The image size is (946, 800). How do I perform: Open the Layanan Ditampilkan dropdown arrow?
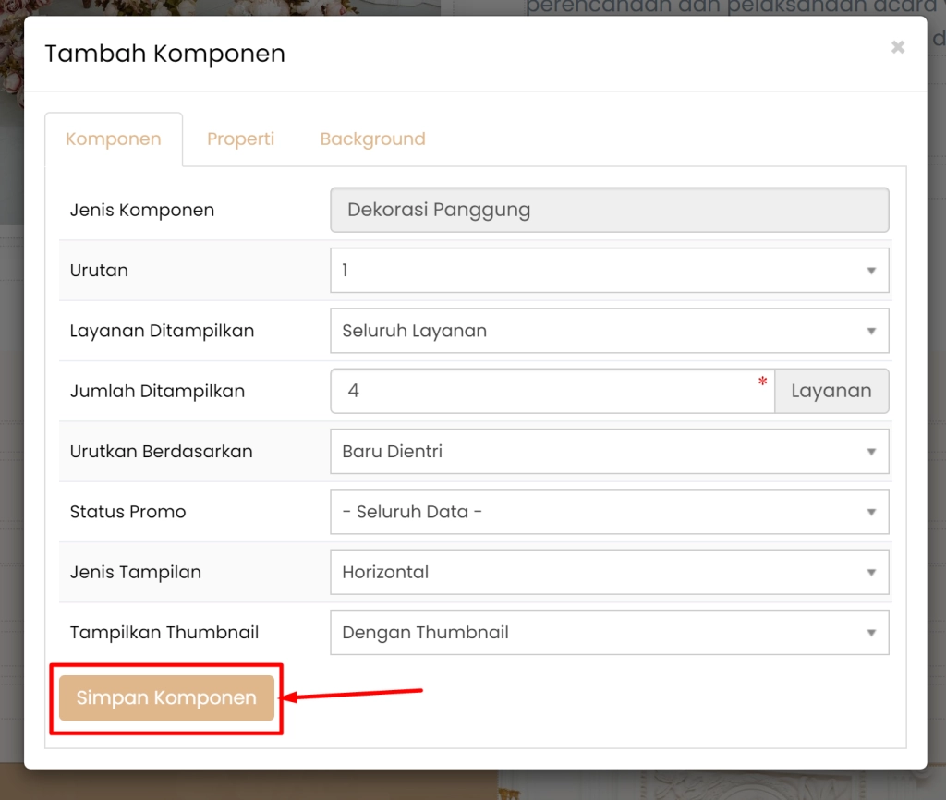click(871, 331)
